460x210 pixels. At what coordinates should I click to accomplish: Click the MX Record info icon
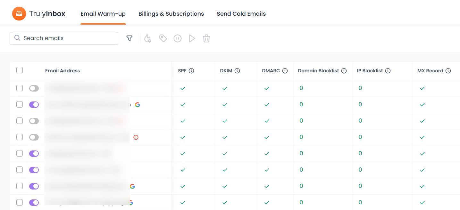tap(448, 71)
